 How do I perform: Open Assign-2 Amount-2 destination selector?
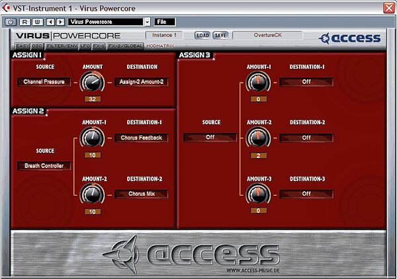[142, 82]
